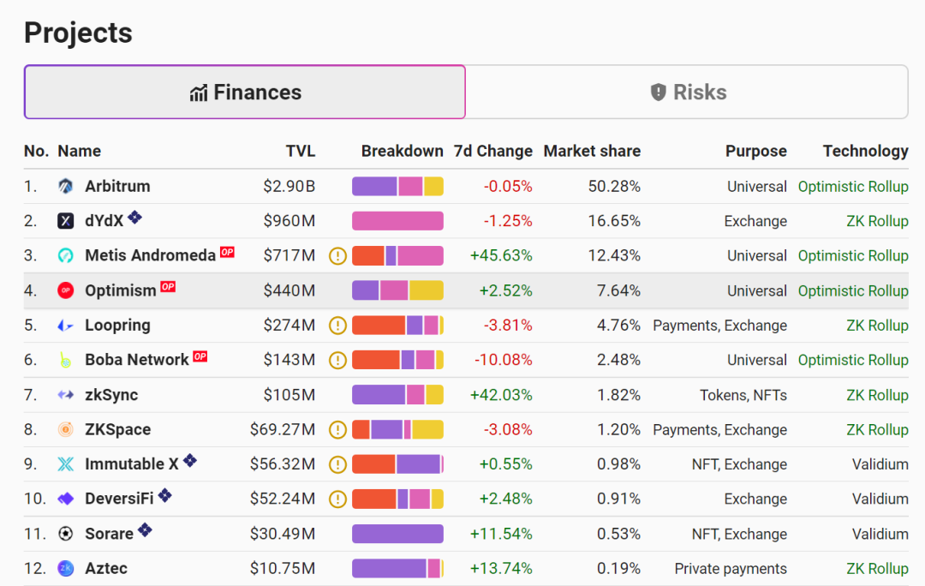Click the Arbitrum project logo icon
The width and height of the screenshot is (925, 586).
[66, 187]
